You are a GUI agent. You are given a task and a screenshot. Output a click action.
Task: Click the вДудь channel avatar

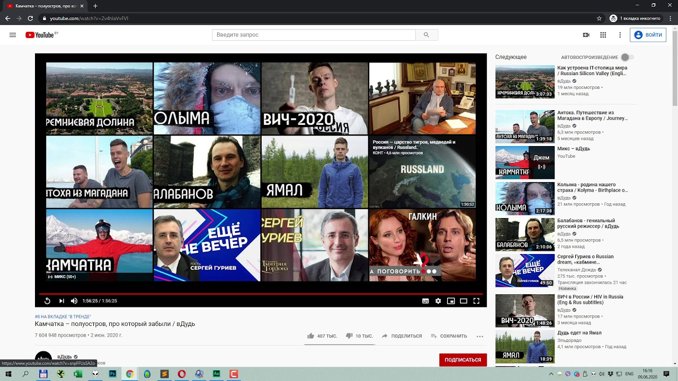(x=43, y=358)
